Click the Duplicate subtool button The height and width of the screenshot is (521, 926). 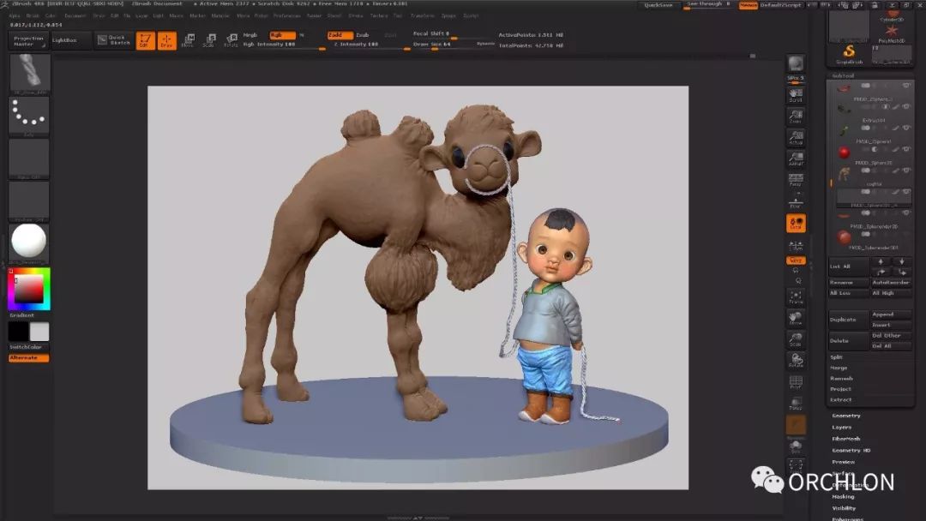843,320
